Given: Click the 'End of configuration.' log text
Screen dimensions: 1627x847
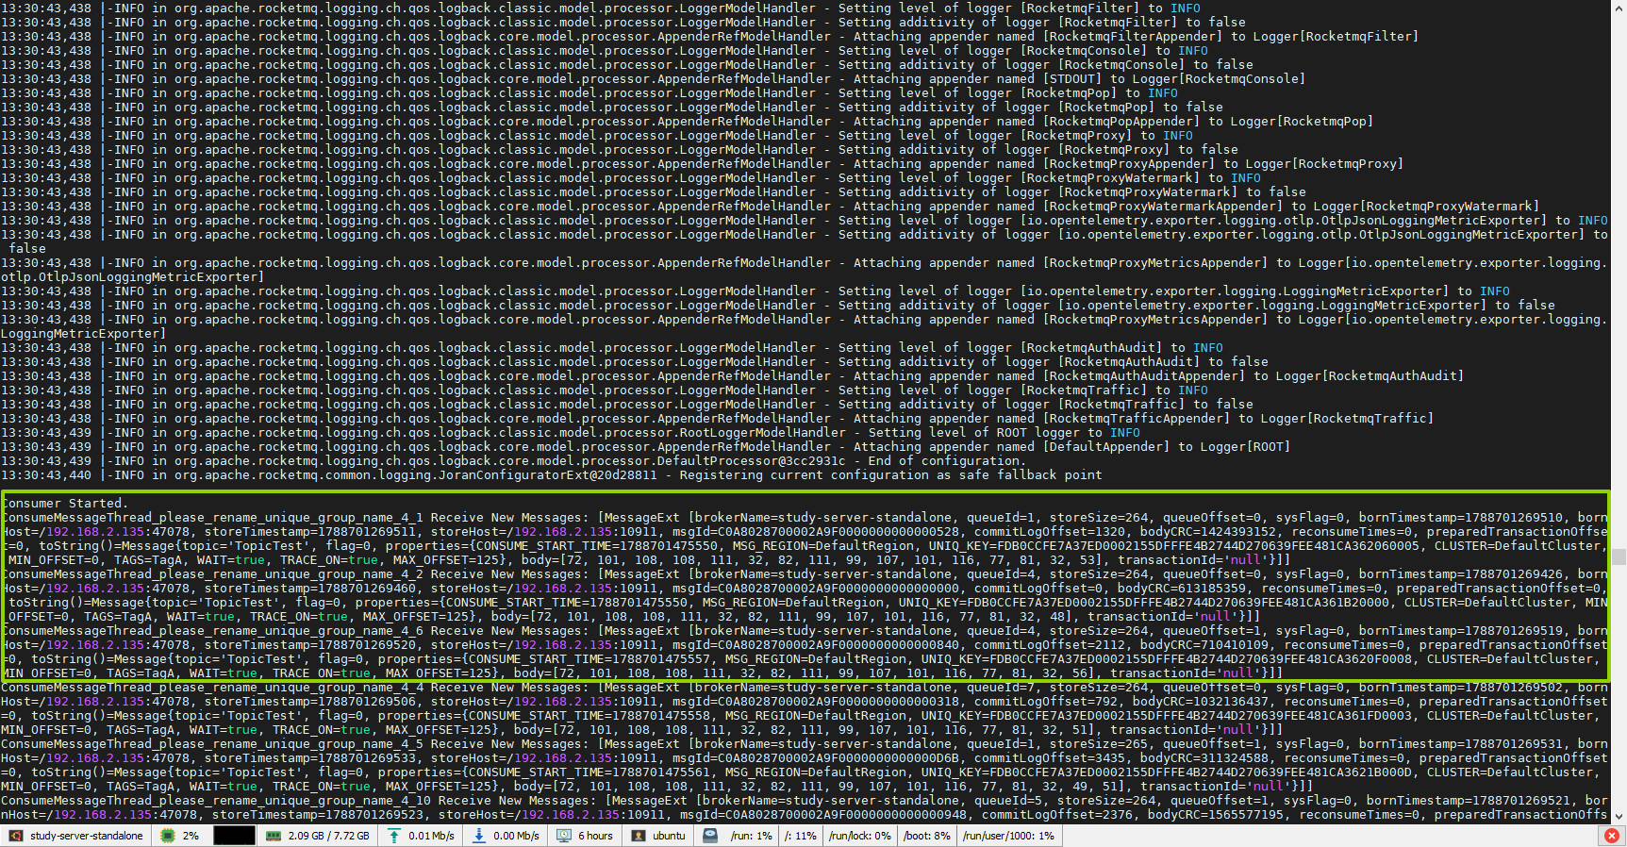Looking at the screenshot, I should [x=946, y=461].
